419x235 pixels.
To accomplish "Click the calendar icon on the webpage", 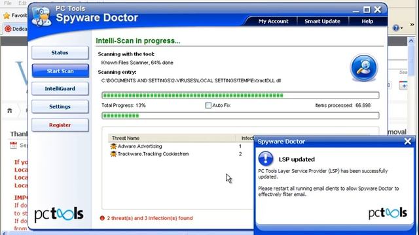I will [13, 145].
